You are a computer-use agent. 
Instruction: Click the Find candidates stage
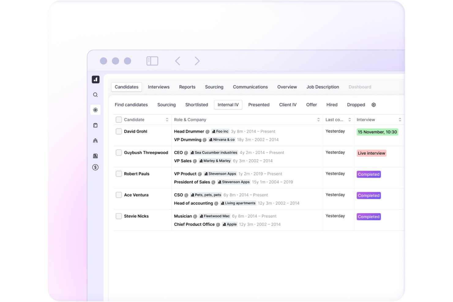click(131, 105)
